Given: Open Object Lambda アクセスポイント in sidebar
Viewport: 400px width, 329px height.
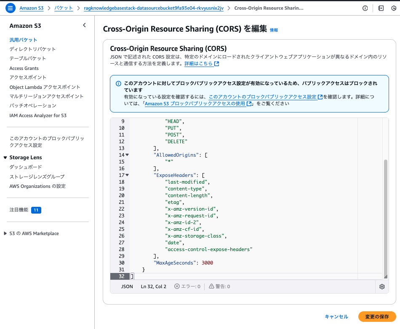Looking at the screenshot, I should (45, 87).
